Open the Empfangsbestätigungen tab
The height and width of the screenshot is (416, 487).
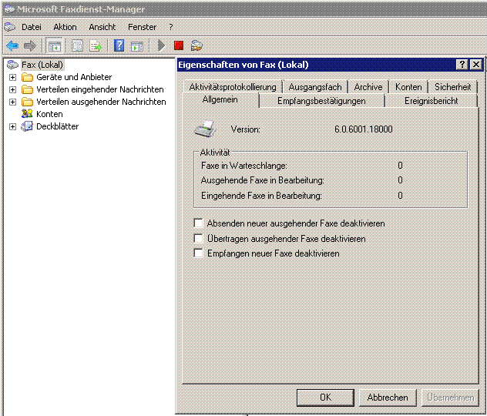pyautogui.click(x=321, y=101)
